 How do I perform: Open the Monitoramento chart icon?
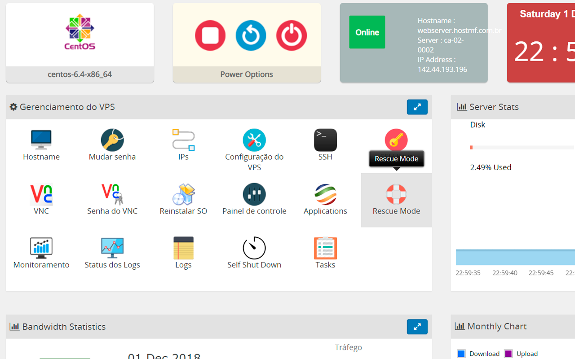(41, 248)
